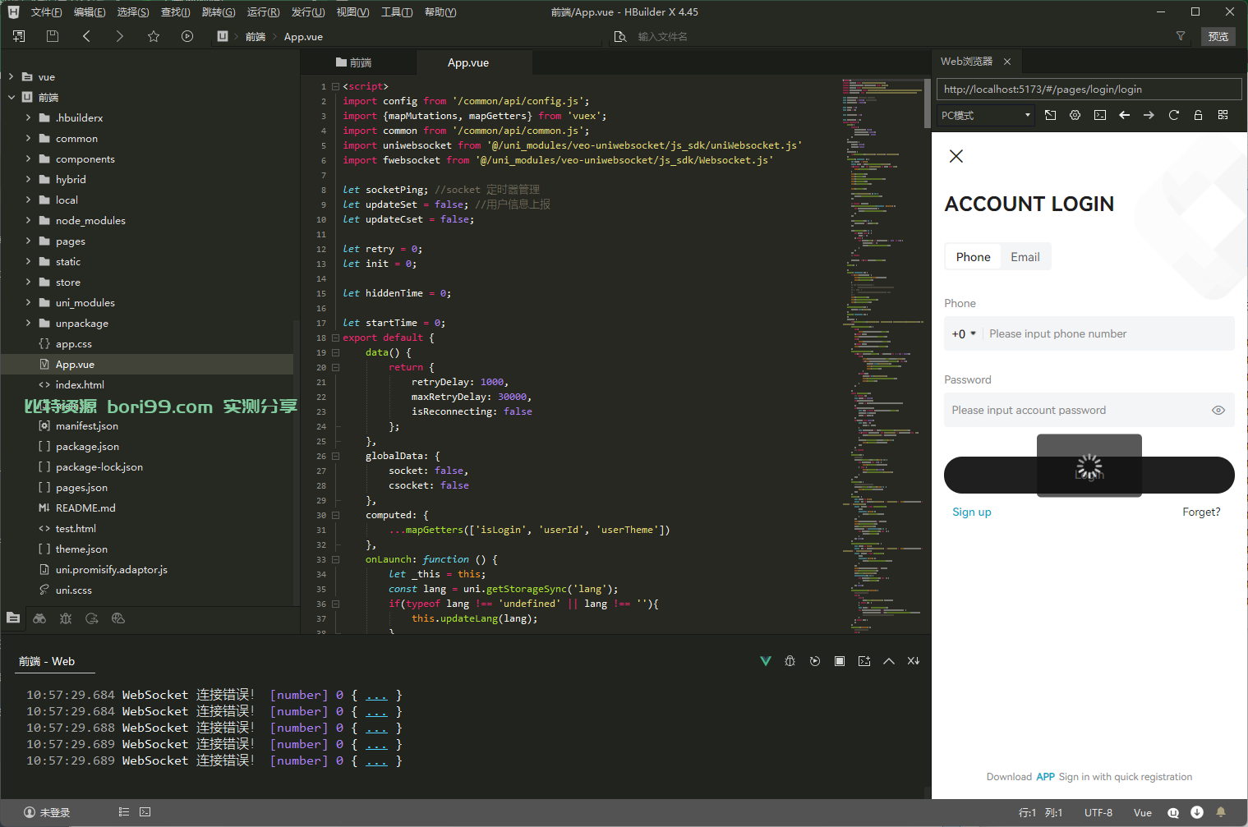
Task: Open new terminal icon in console toolbar
Action: click(x=864, y=661)
